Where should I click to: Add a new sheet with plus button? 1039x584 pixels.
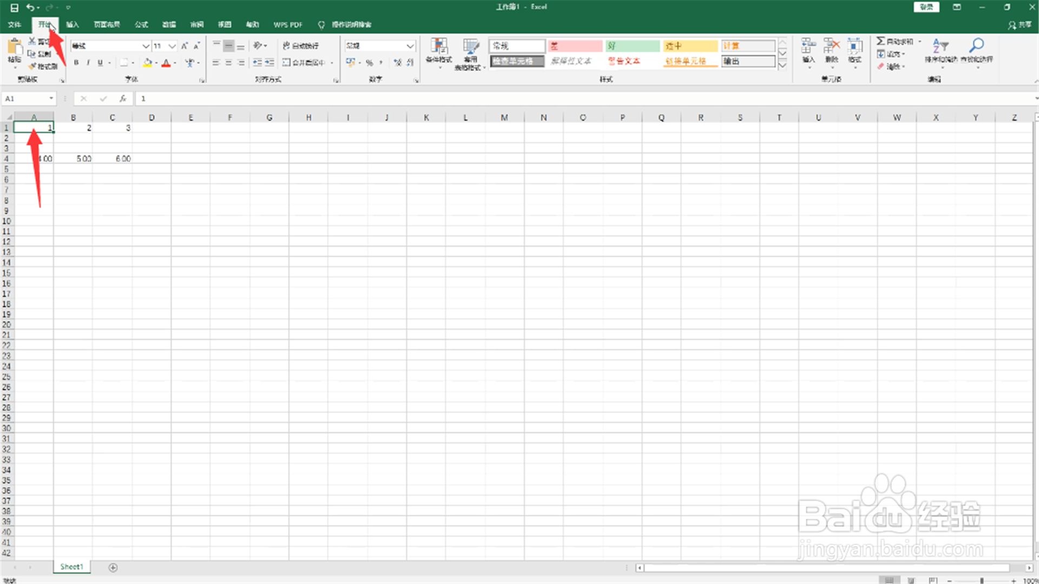click(113, 567)
